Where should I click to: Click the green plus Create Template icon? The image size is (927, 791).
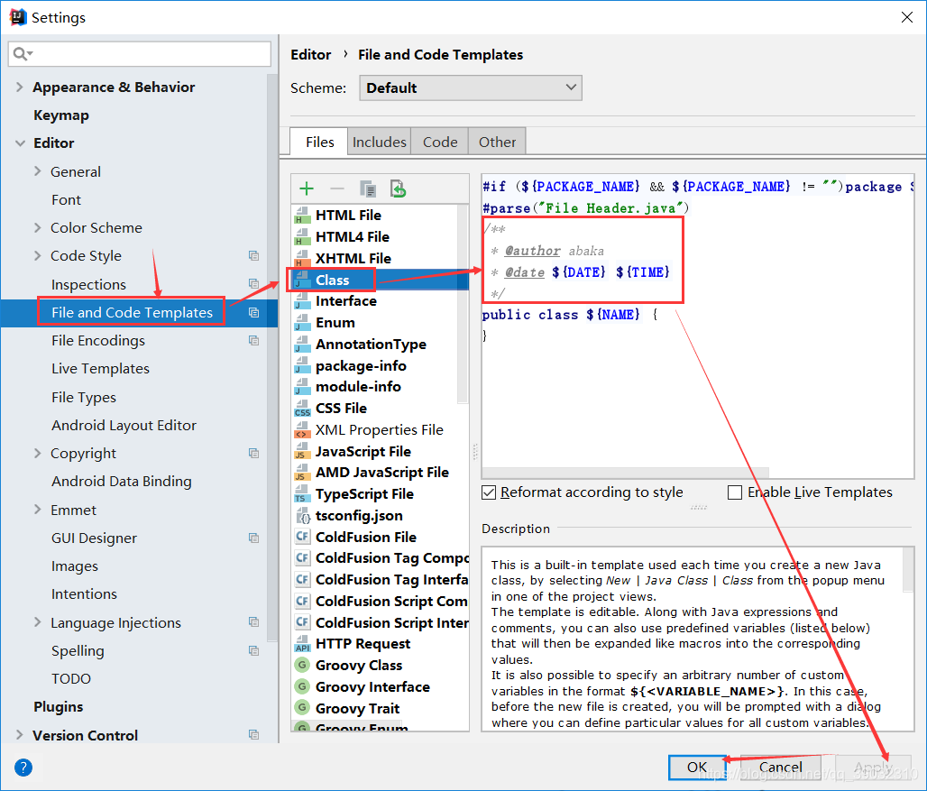tap(307, 189)
